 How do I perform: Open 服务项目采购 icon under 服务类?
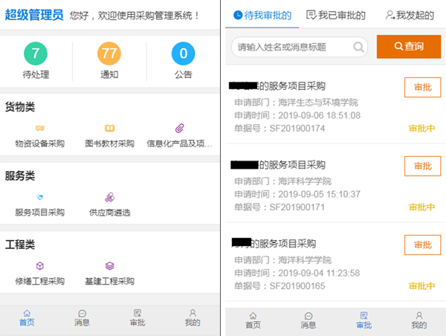click(39, 197)
